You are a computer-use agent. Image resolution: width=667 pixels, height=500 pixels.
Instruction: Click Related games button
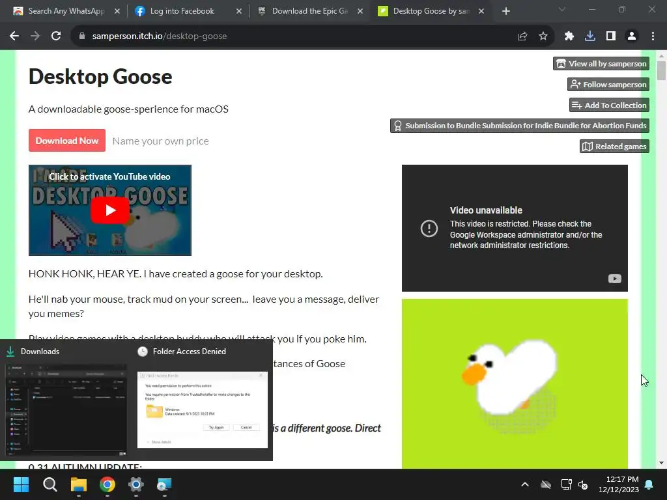coord(614,146)
